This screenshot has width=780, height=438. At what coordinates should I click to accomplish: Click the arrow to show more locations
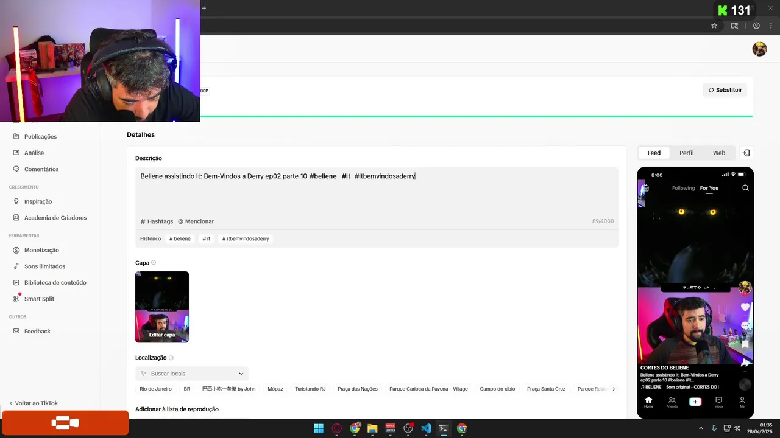click(614, 389)
